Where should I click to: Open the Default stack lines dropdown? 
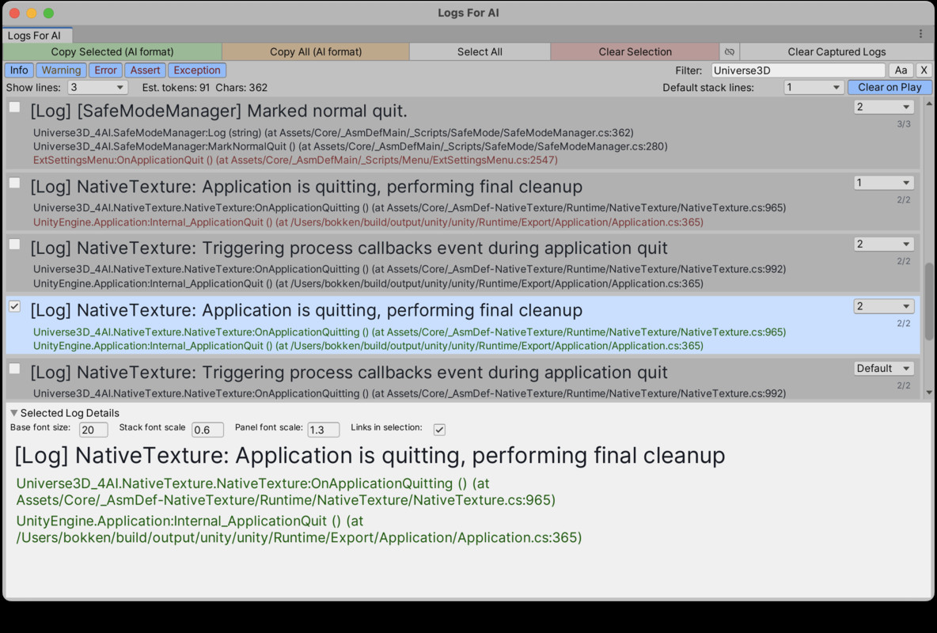tap(814, 87)
